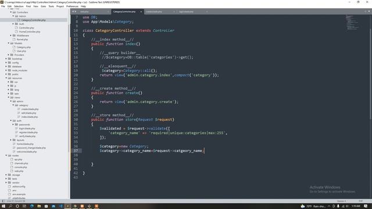The image size is (372, 209).
Task: Expand the Providers folder
Action: pos(9,55)
